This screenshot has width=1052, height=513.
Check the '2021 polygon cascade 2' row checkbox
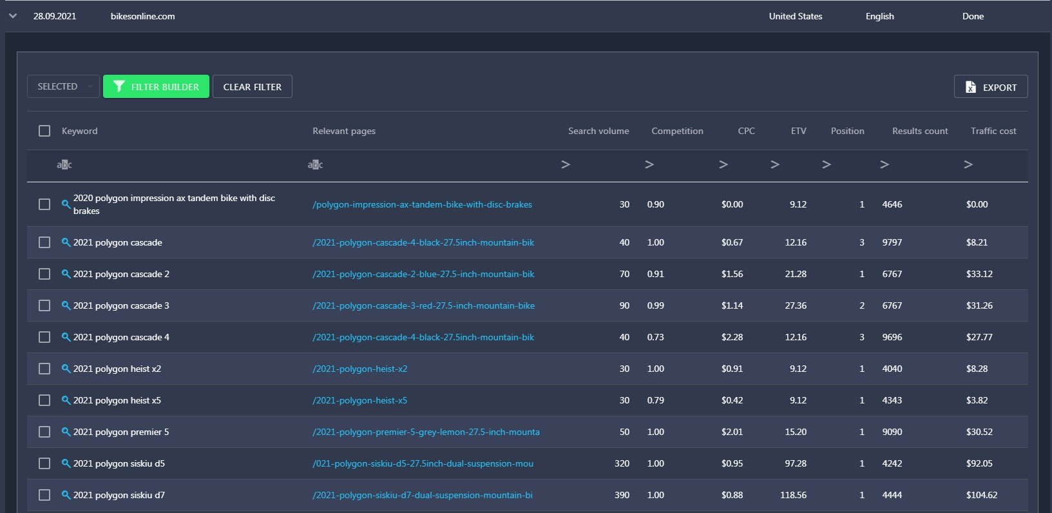[x=44, y=274]
